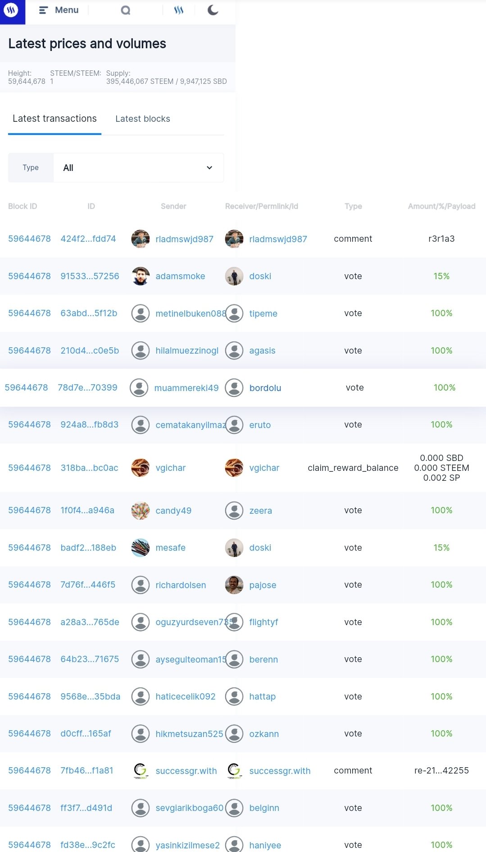
Task: Click adamsmoke sender avatar
Action: [141, 276]
